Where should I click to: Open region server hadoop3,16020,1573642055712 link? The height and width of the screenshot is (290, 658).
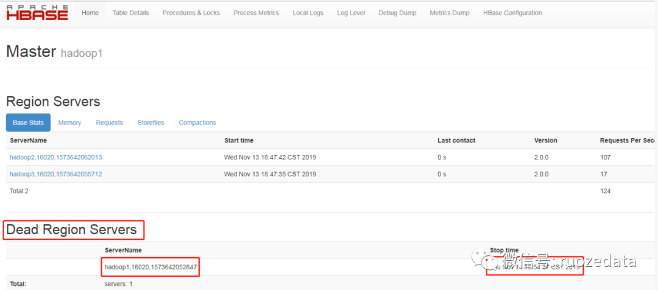pos(56,174)
